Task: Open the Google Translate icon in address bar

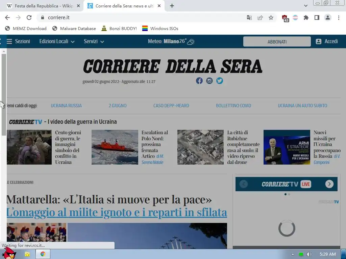Action: point(249,18)
